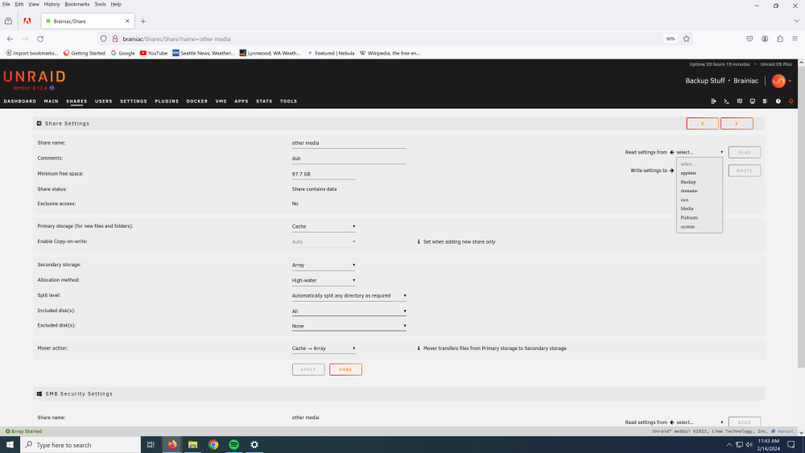Click the browser back arrow
Viewport: 805px width, 453px height.
pyautogui.click(x=10, y=39)
